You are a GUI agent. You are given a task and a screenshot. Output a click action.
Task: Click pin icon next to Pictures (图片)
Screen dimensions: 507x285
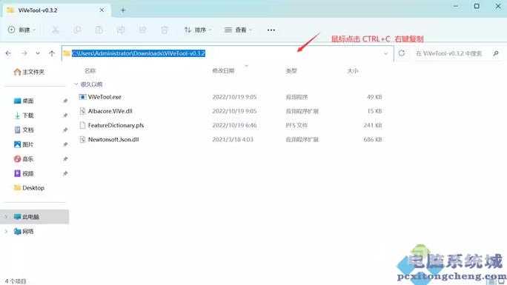pyautogui.click(x=65, y=144)
